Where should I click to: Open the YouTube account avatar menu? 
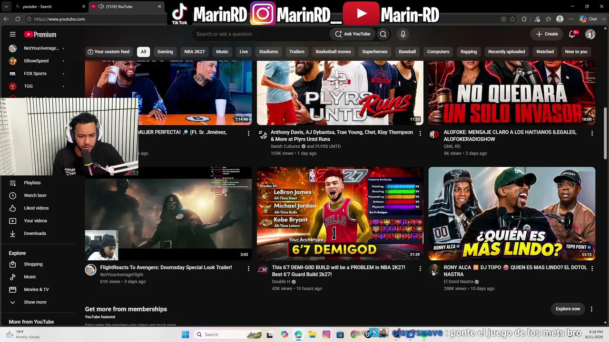click(x=590, y=34)
